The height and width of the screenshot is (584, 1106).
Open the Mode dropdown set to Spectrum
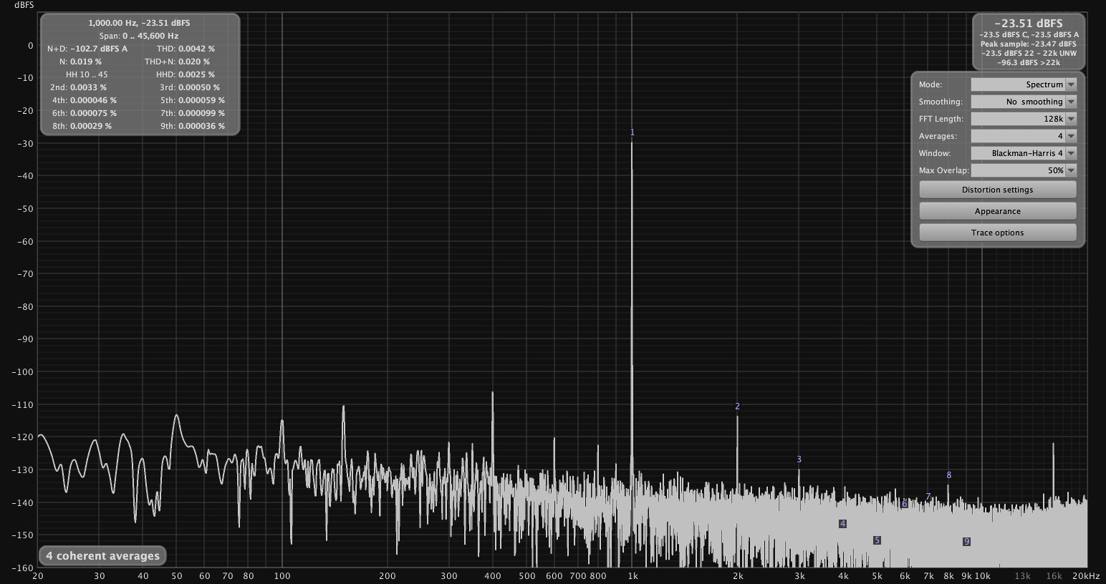(1024, 84)
